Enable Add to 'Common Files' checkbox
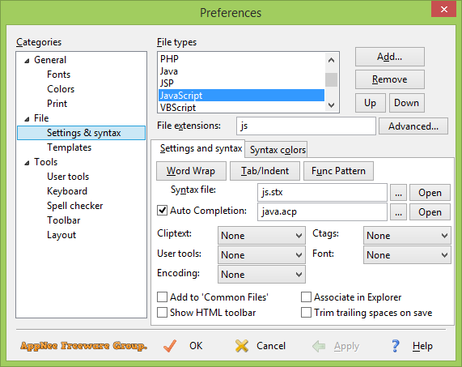The width and height of the screenshot is (462, 367). tap(162, 297)
